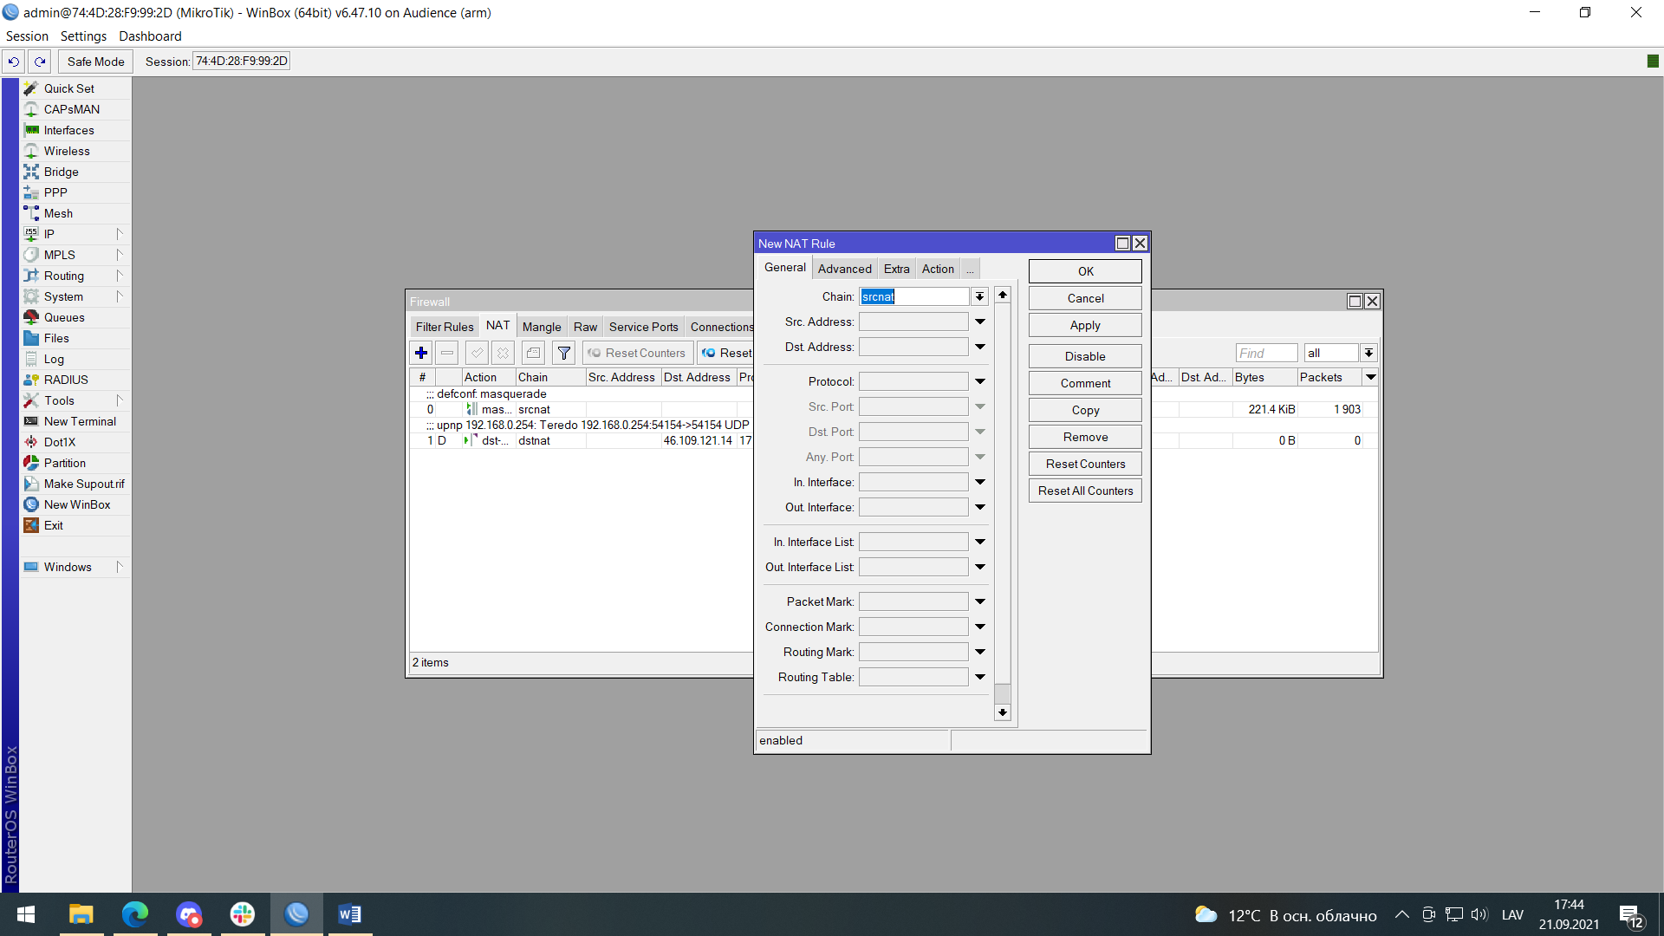Image resolution: width=1664 pixels, height=936 pixels.
Task: Click the Routing Mark dropdown expander
Action: point(979,652)
